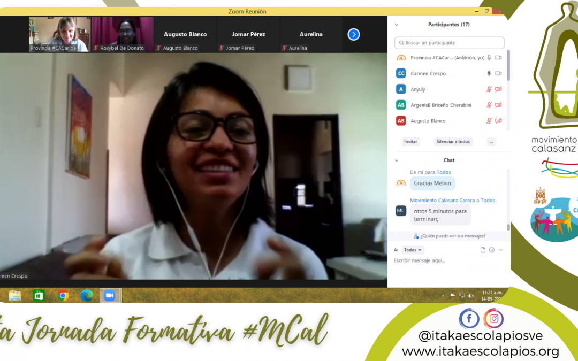Open the chat more options (...) menu
This screenshot has height=361, width=578.
pos(500,250)
